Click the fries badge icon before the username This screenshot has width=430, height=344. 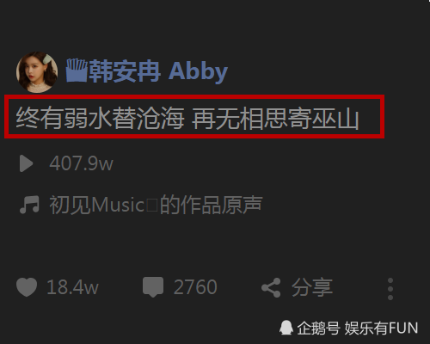(x=77, y=71)
